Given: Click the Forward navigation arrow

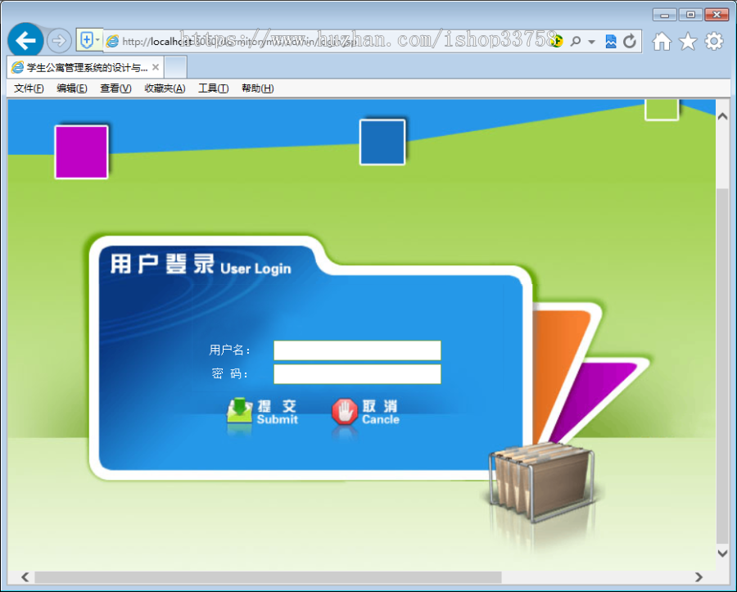Looking at the screenshot, I should 58,40.
